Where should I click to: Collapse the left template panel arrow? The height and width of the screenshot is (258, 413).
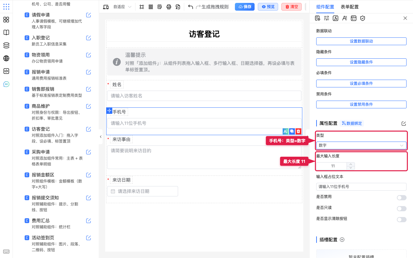point(100,137)
